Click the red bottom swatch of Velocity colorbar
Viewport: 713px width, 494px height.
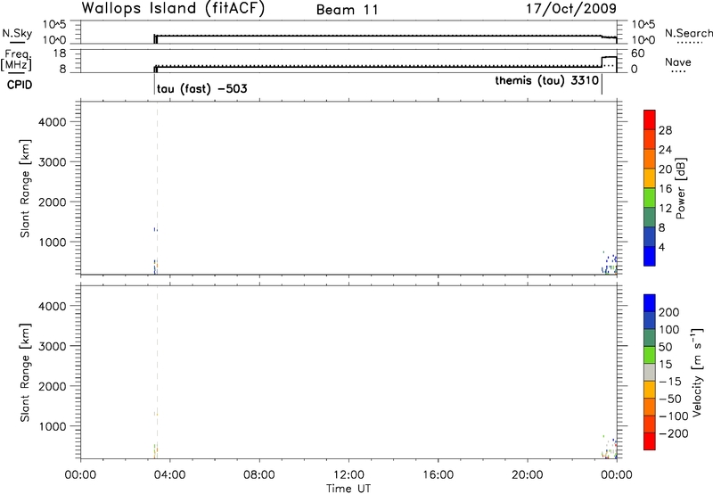[650, 441]
